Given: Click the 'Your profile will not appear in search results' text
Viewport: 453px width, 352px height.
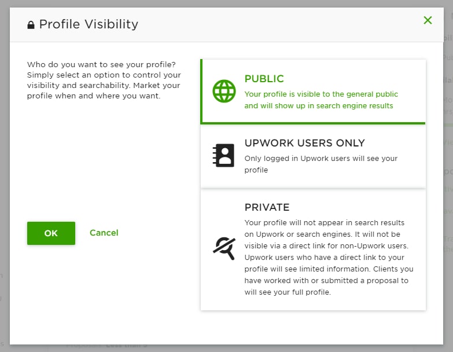Looking at the screenshot, I should pyautogui.click(x=325, y=222).
